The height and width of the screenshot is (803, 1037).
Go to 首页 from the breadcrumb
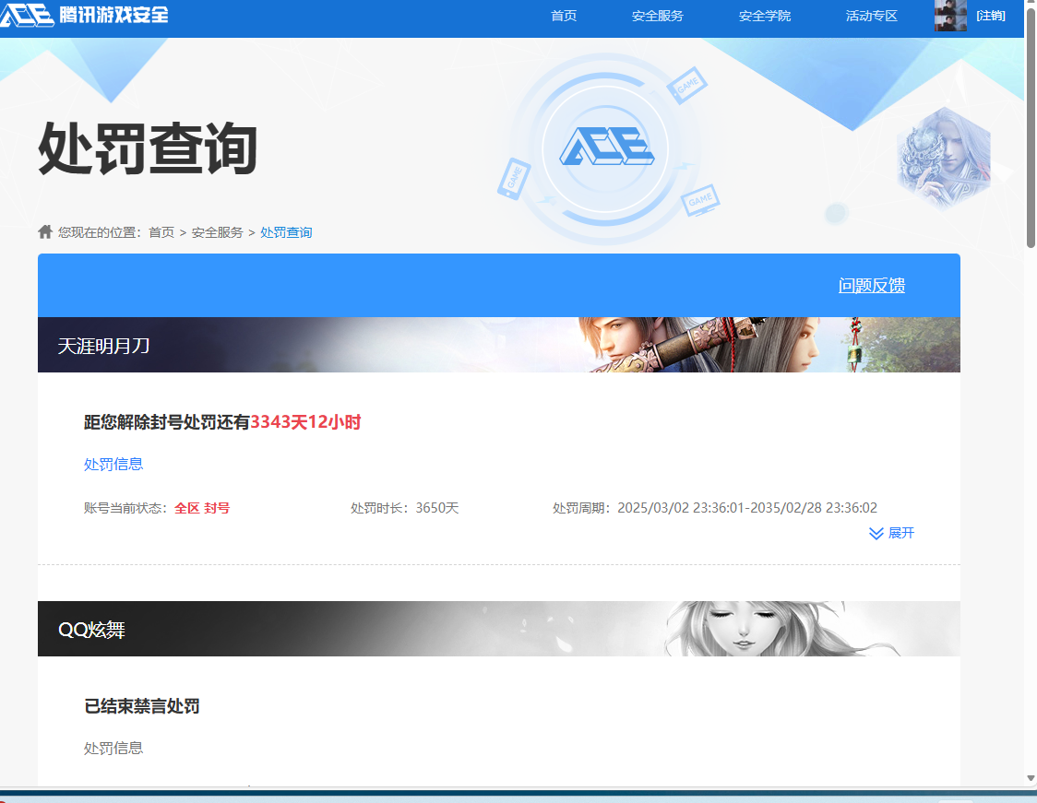[162, 231]
